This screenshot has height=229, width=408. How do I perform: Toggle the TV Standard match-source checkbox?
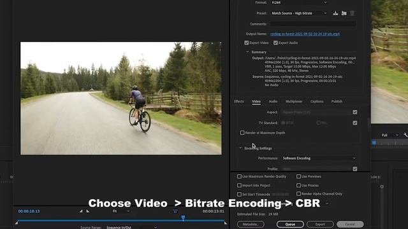tap(354, 123)
